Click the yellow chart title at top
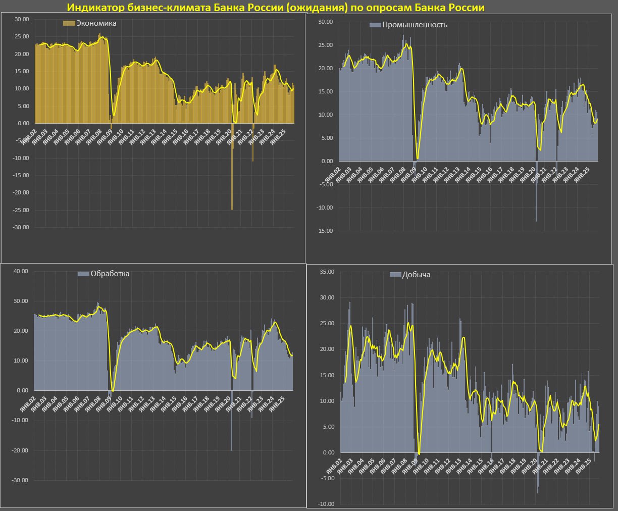Screen dimensions: 618x511 click(x=276, y=8)
